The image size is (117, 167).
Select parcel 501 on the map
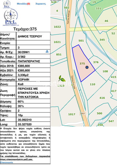click(x=81, y=41)
